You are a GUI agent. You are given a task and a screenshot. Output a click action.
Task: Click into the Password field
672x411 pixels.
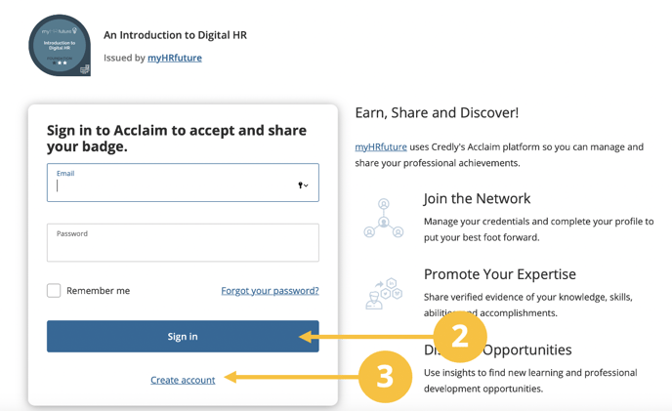click(x=183, y=244)
